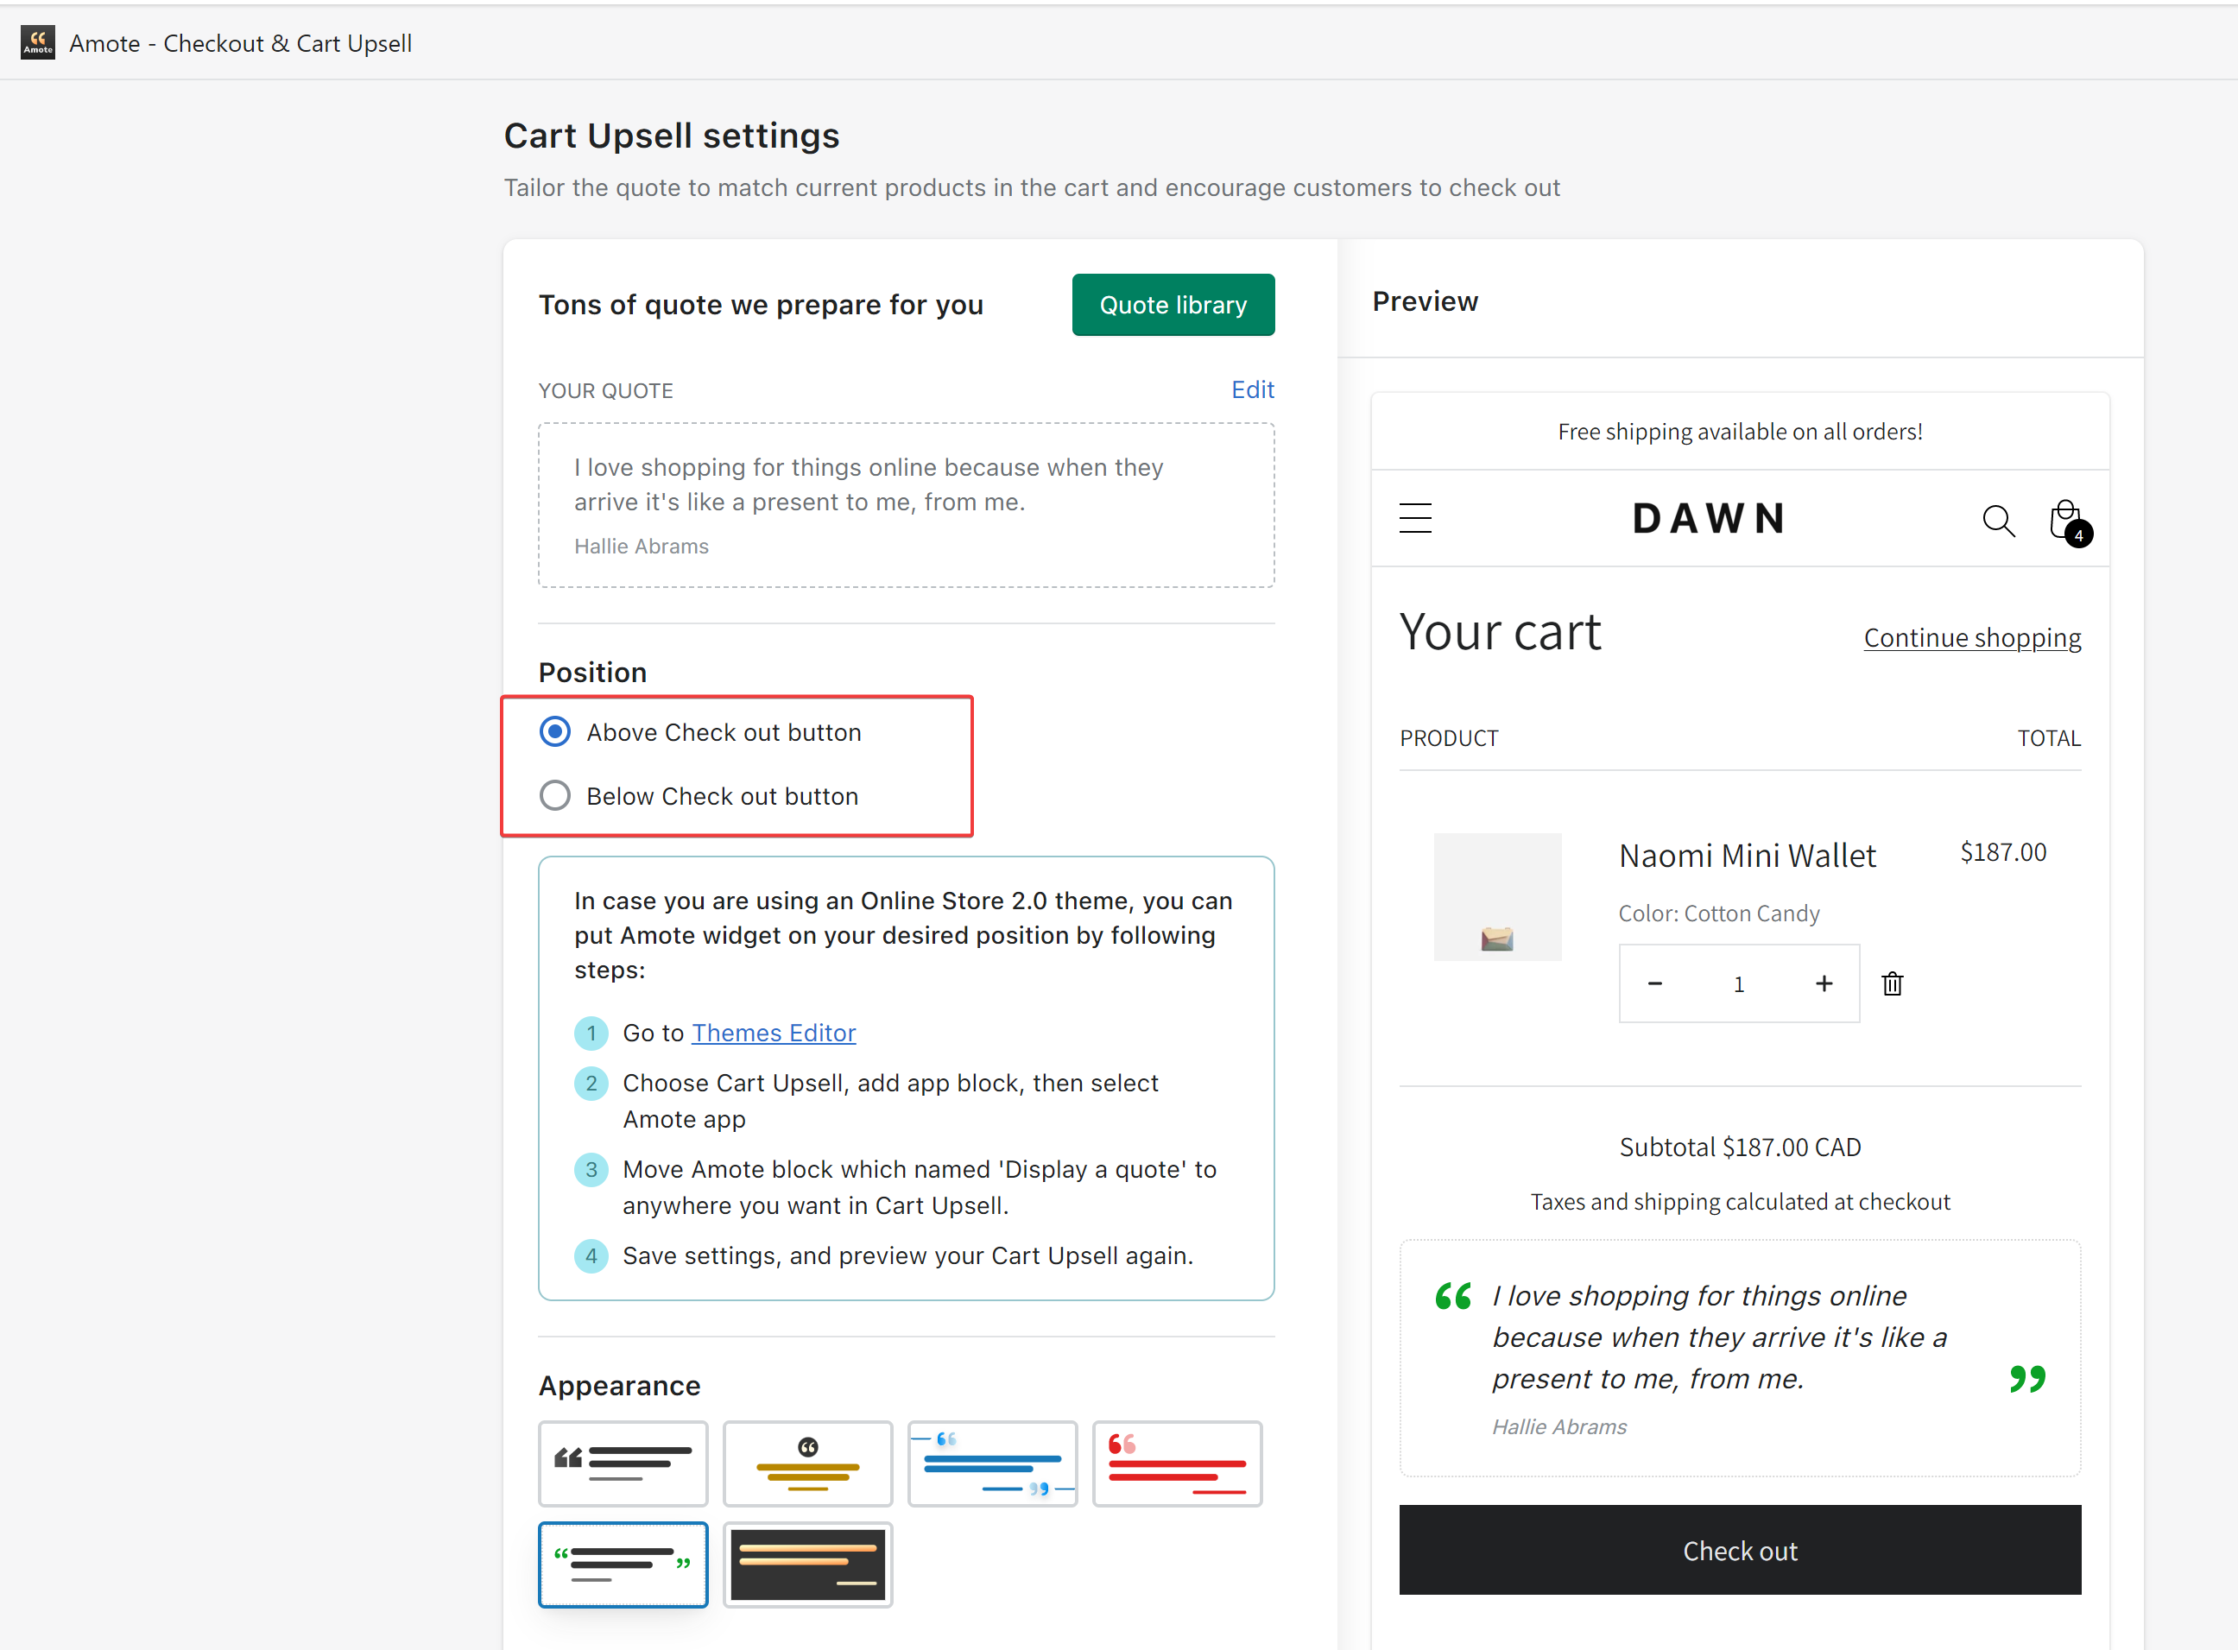Click Edit next to Your Quote
Screen dimensions: 2238x1650
tap(1251, 389)
